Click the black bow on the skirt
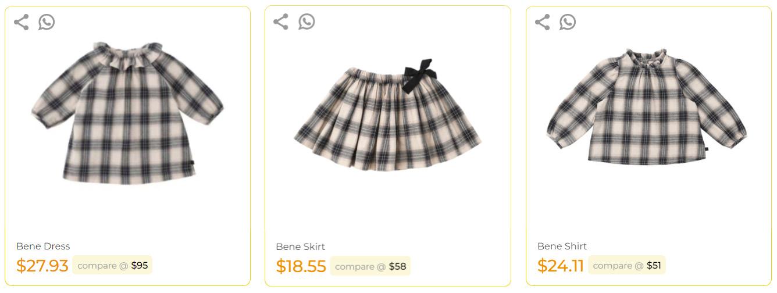 point(419,76)
